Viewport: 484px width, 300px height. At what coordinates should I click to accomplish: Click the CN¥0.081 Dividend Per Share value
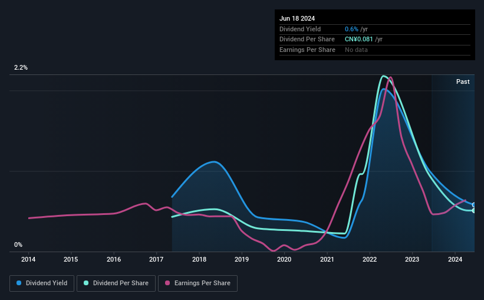pos(358,40)
